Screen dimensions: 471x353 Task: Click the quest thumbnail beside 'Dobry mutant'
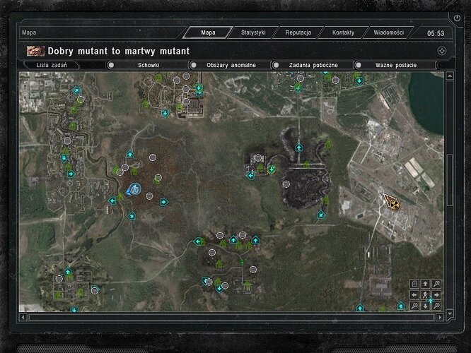[x=36, y=51]
